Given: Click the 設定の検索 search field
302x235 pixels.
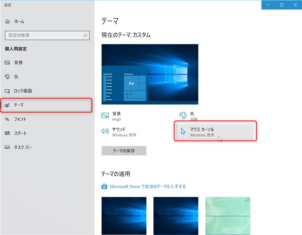Looking at the screenshot, I should [47, 35].
